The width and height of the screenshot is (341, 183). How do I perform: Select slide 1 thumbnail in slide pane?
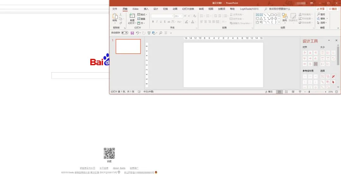[128, 46]
